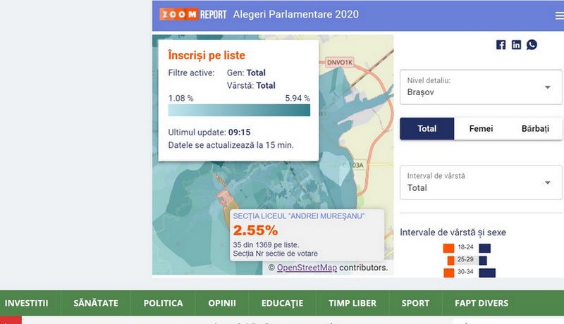Click the orange 18-24 age bar

(447, 248)
